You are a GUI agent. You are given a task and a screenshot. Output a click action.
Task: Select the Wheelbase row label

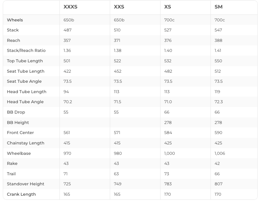19,153
